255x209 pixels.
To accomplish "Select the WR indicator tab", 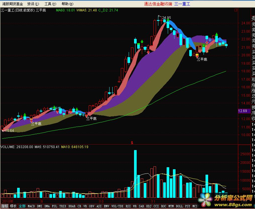I will pos(135,206).
